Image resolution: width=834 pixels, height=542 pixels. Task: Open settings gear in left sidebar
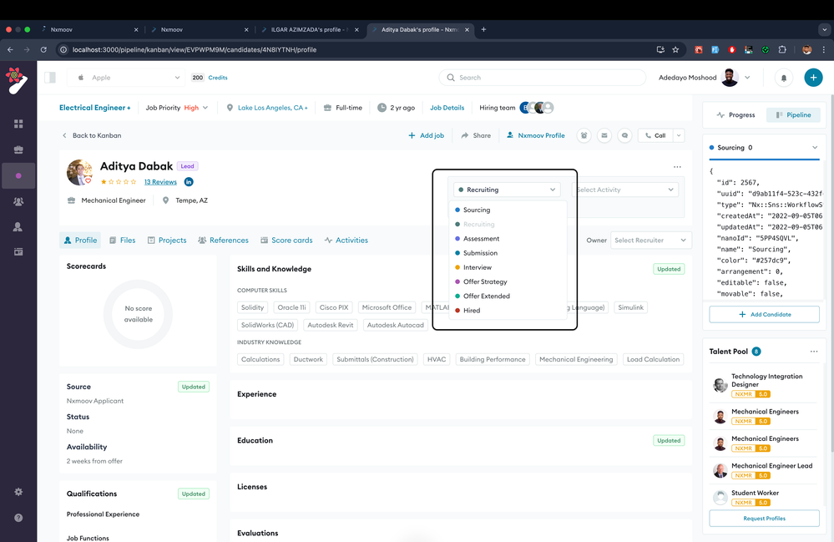(x=18, y=492)
